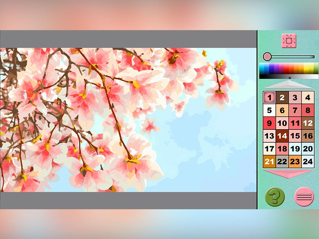Choose brown swatch 12
319x239 pixels.
point(308,123)
